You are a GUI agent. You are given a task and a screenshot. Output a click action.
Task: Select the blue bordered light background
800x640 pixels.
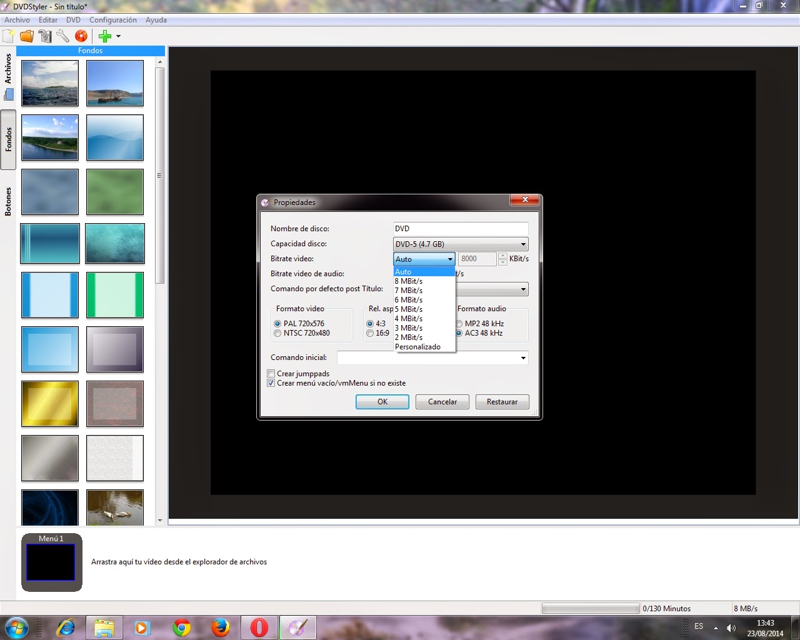point(50,295)
